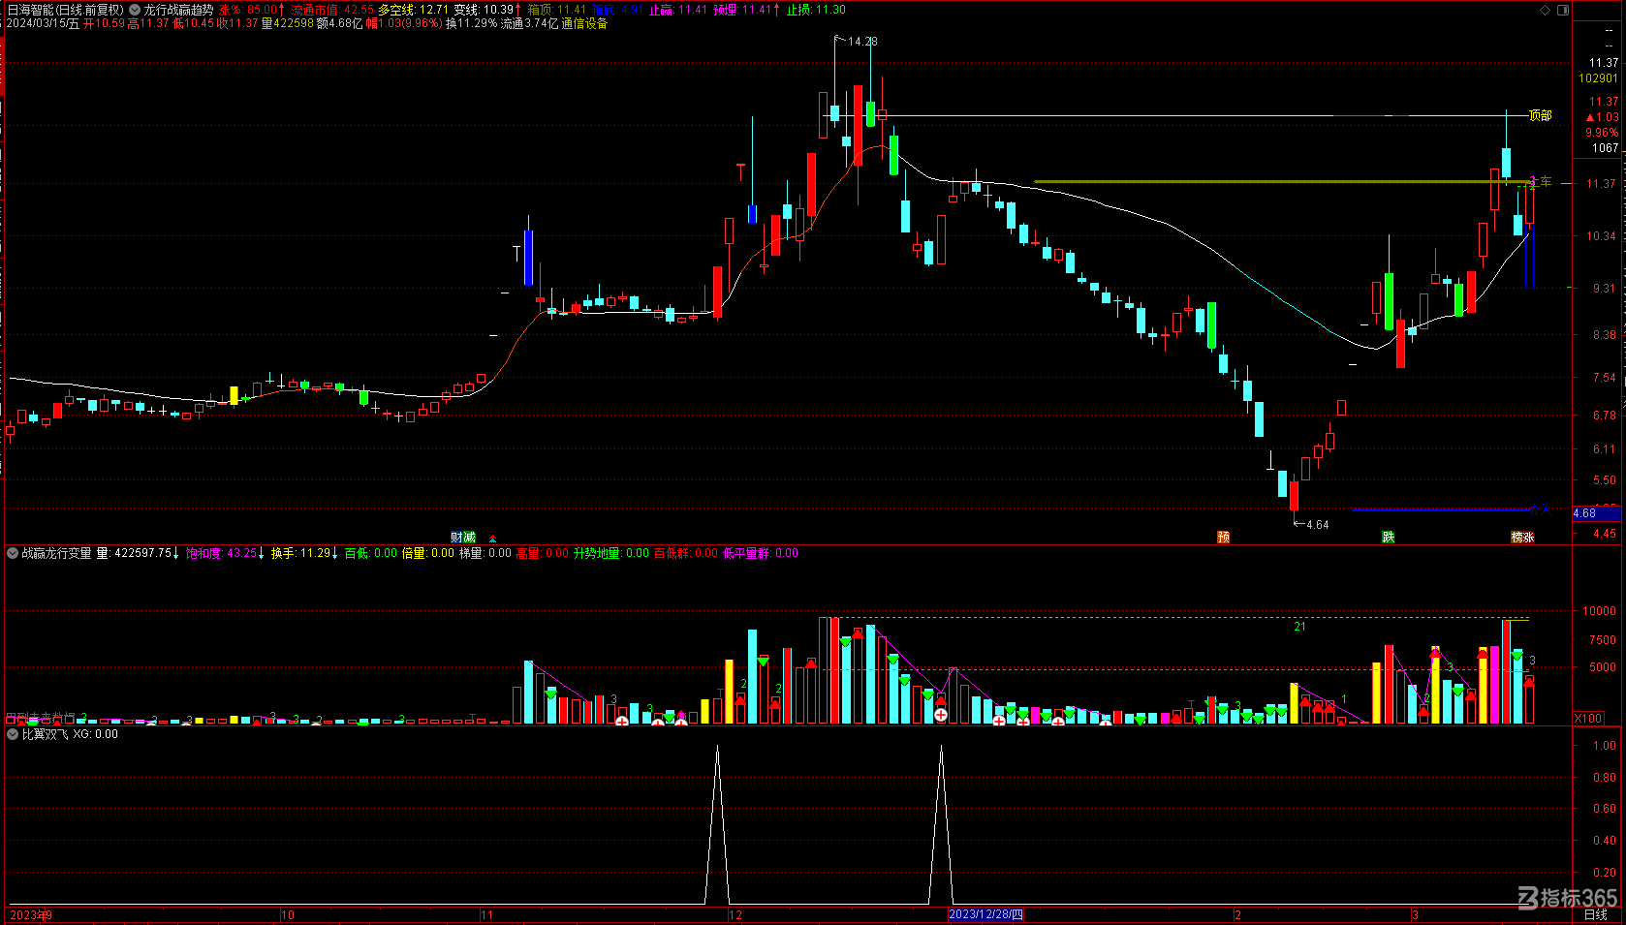The image size is (1626, 925).
Task: Click the 跌 marker on the date axis
Action: tap(1389, 538)
